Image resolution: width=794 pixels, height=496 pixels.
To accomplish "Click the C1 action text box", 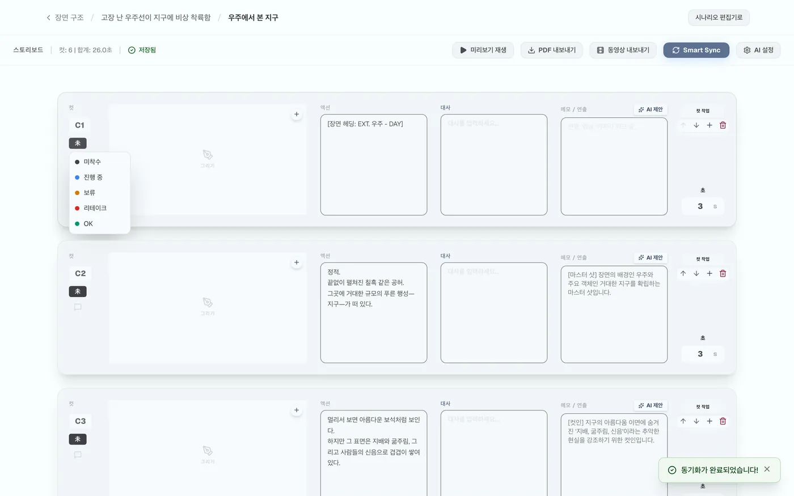I will 374,165.
